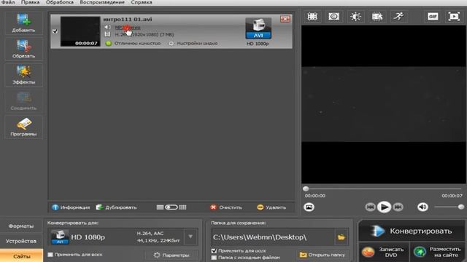The image size is (467, 262).
Task: Open the Настройки видео link
Action: click(x=197, y=44)
